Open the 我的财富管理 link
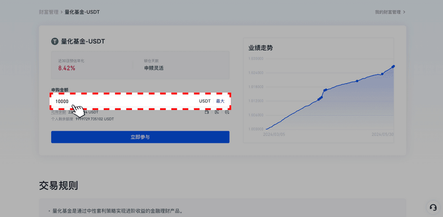443x217 pixels. [x=388, y=12]
